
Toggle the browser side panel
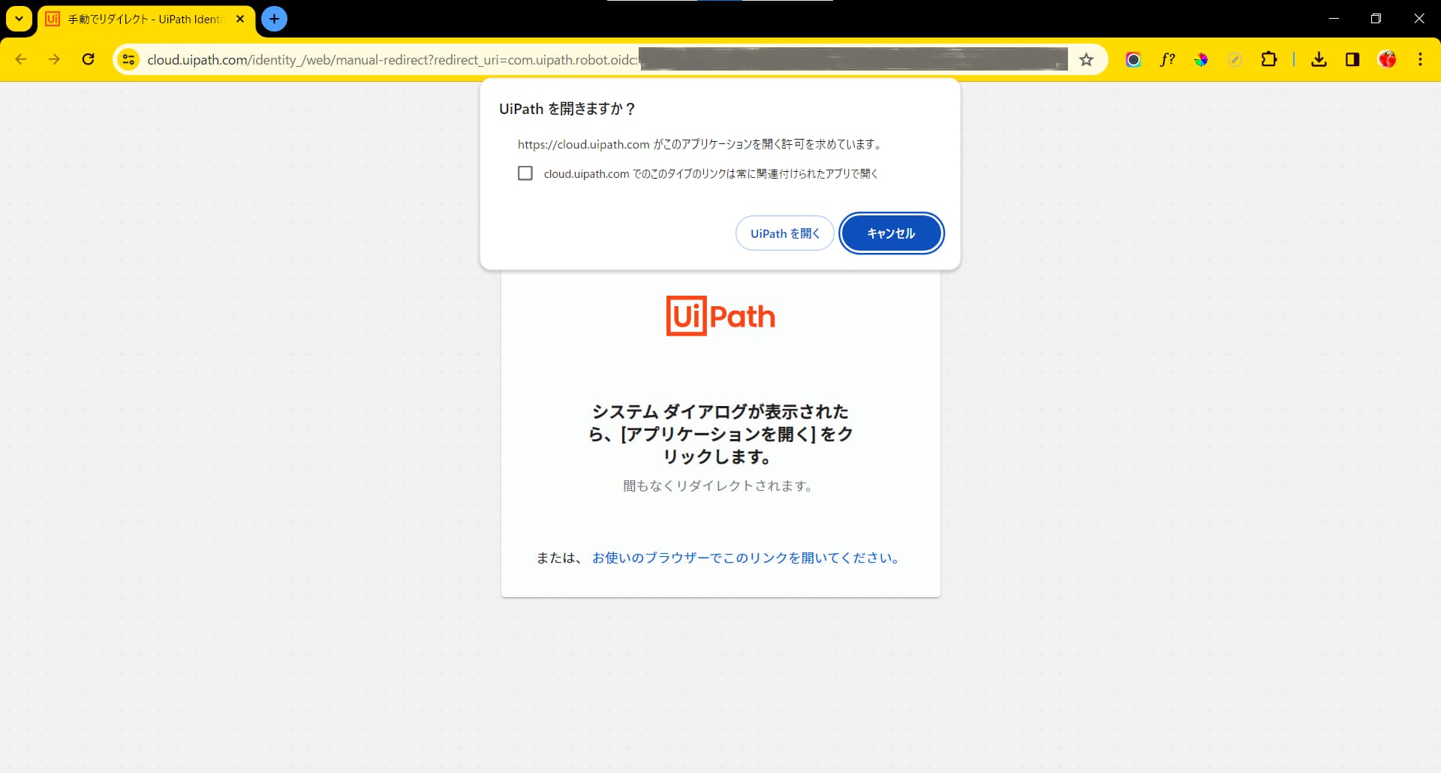coord(1352,59)
